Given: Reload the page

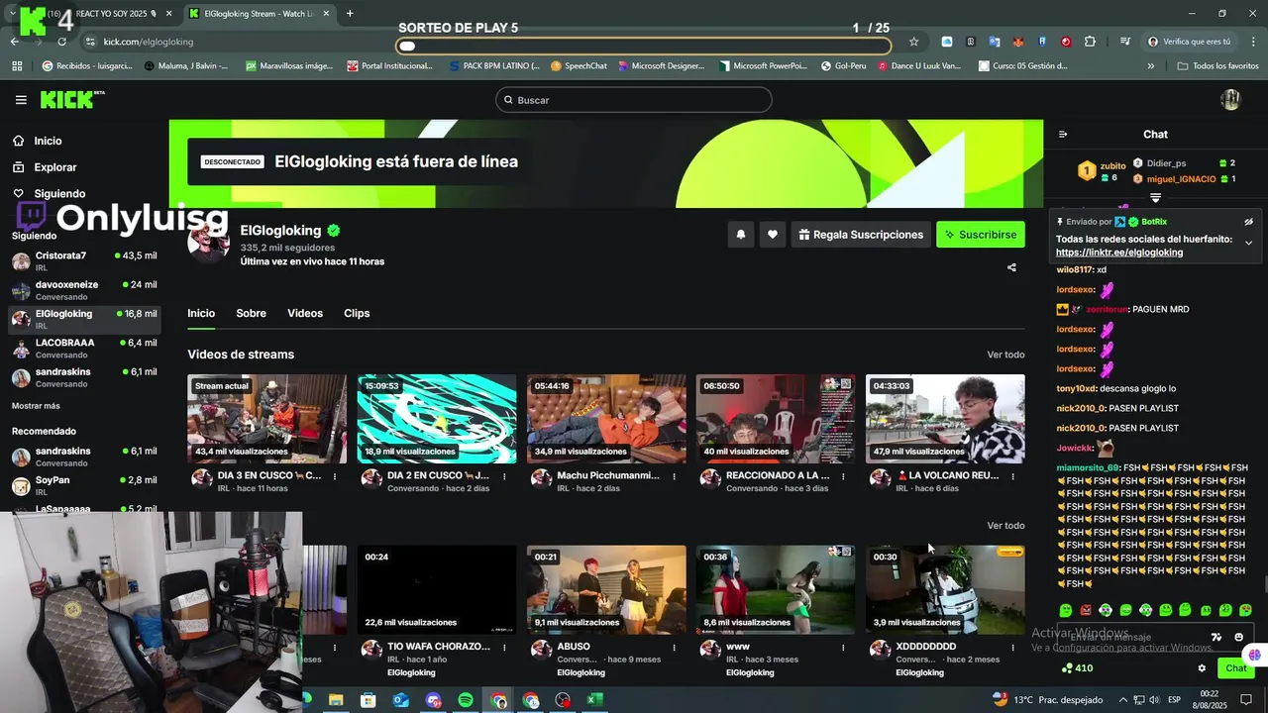Looking at the screenshot, I should point(62,42).
